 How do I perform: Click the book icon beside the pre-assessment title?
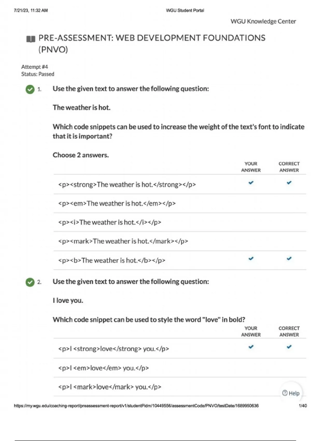pyautogui.click(x=31, y=39)
